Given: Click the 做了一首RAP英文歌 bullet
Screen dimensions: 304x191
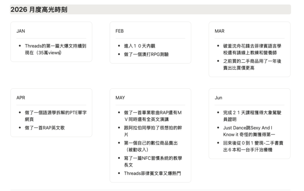Looking at the screenshot, I should click(45, 128).
